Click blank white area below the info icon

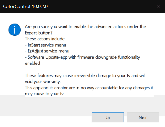point(15,65)
